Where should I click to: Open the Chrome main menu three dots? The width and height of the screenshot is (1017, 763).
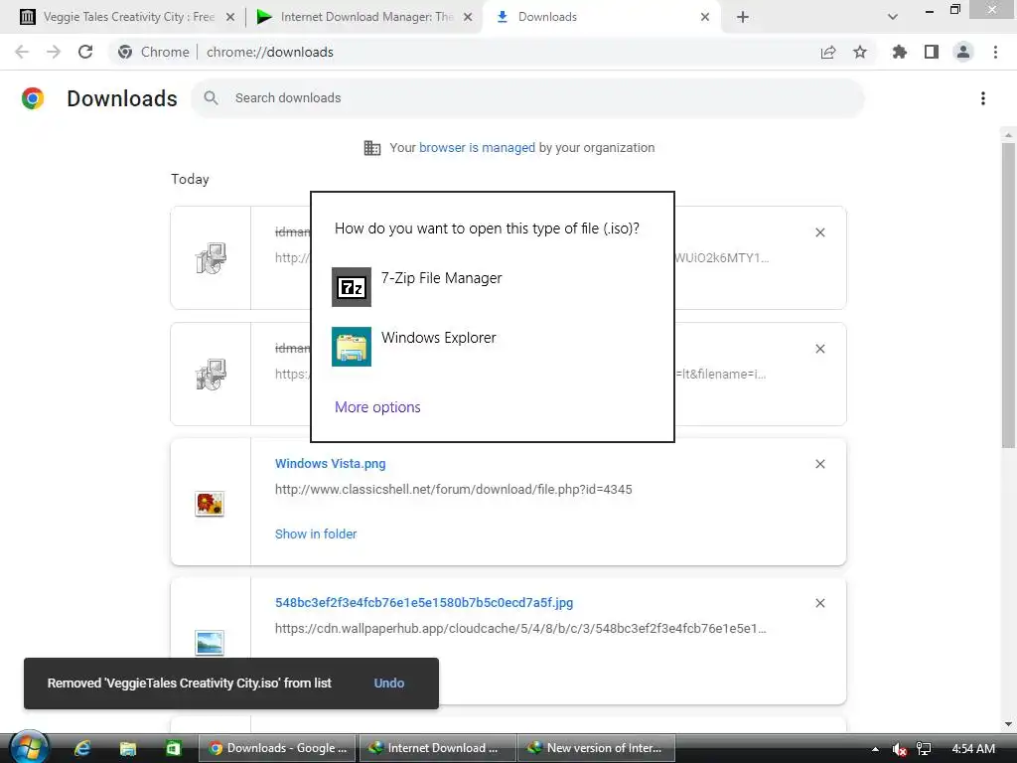tap(995, 52)
